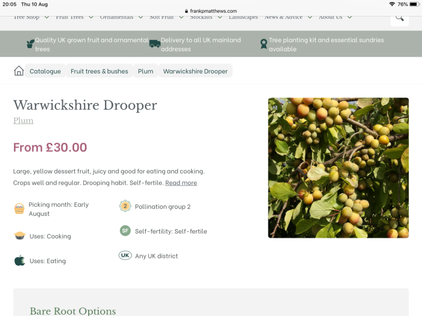Click the UK district badge icon
The height and width of the screenshot is (316, 422).
pyautogui.click(x=125, y=255)
